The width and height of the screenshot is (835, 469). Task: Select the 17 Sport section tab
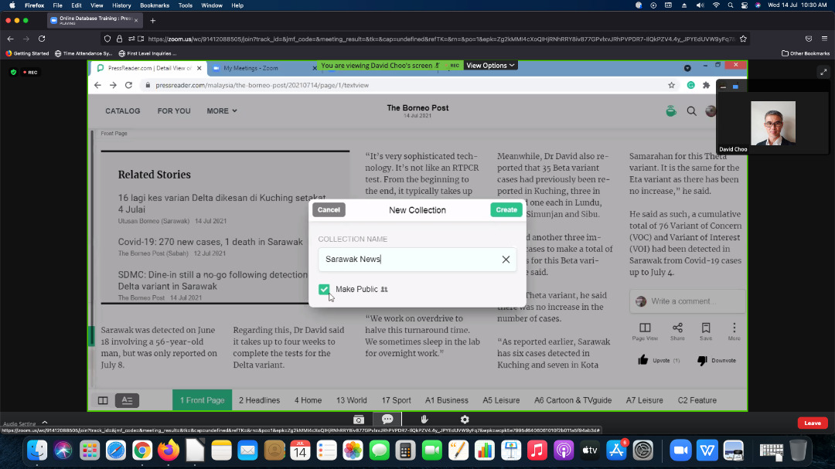point(396,400)
